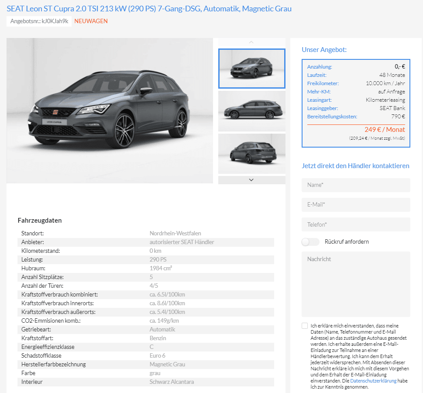Click the 209,24 € net monthly price note
Screen dimensions: 423x393
click(x=377, y=138)
